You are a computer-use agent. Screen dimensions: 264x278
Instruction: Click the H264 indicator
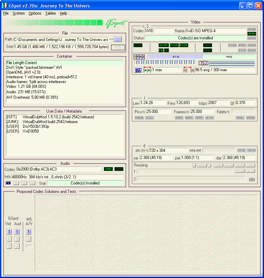pyautogui.click(x=251, y=38)
